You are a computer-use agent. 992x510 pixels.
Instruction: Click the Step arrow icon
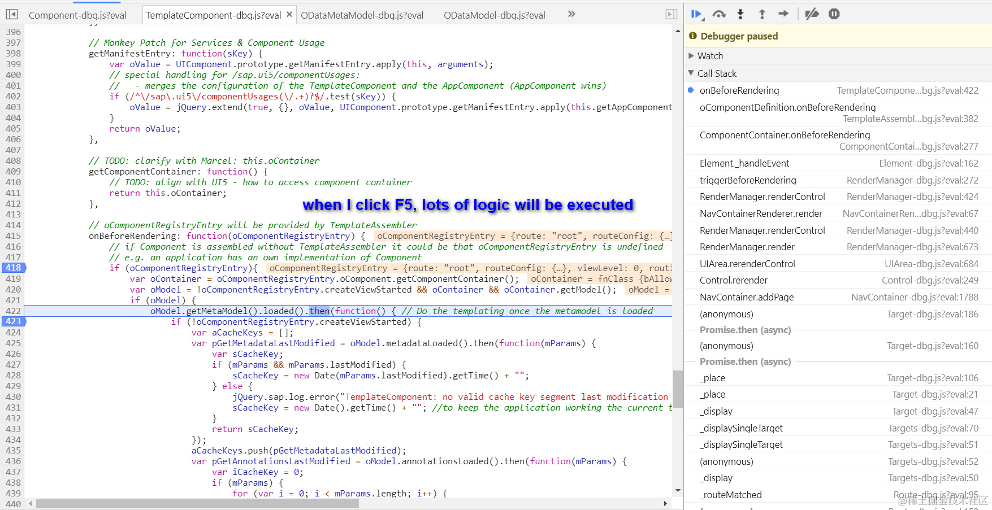(x=783, y=14)
